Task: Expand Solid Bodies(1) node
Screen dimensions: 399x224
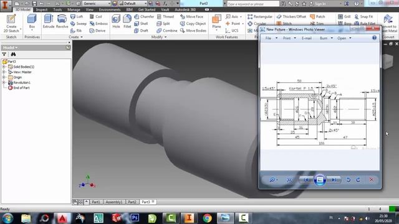Action: click(4, 67)
